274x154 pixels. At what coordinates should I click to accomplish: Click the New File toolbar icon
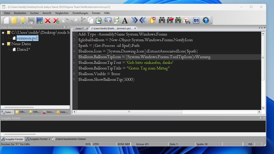(6, 20)
